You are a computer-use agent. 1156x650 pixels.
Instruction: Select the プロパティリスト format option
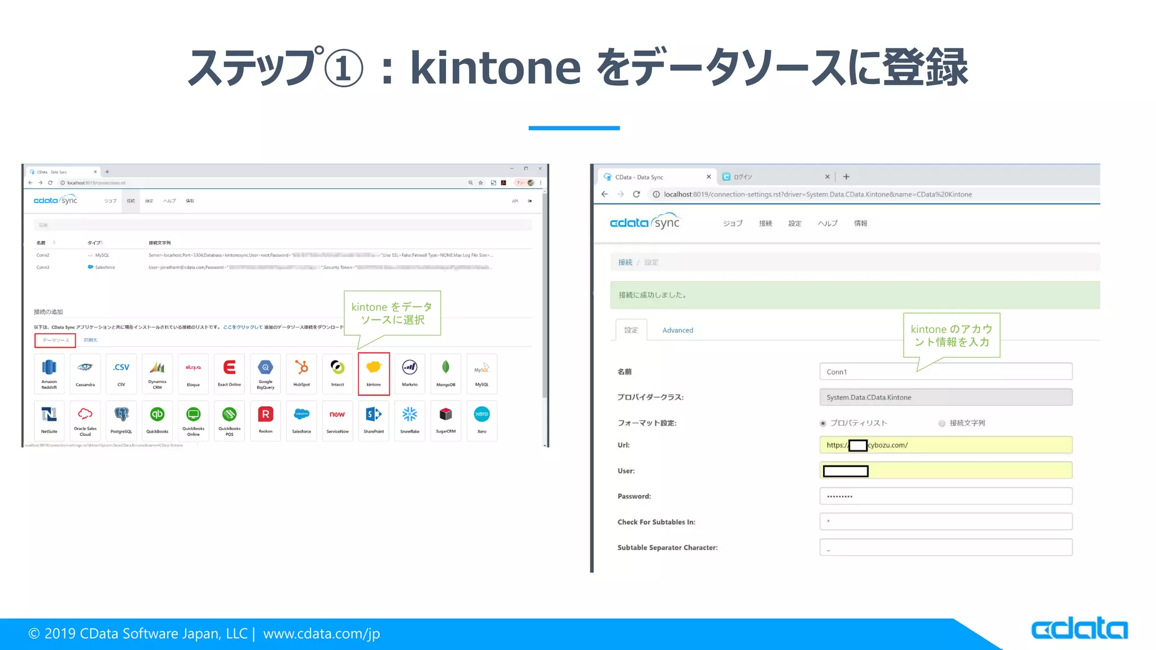click(x=823, y=423)
